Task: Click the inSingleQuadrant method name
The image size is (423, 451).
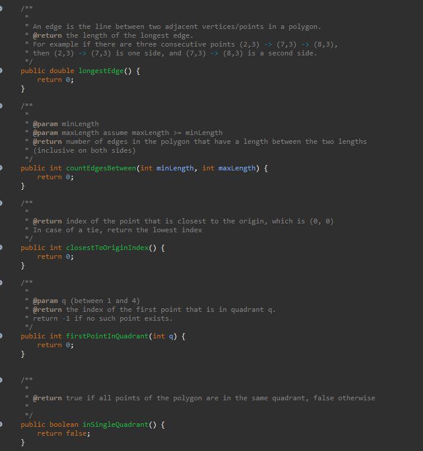Action: pyautogui.click(x=115, y=424)
